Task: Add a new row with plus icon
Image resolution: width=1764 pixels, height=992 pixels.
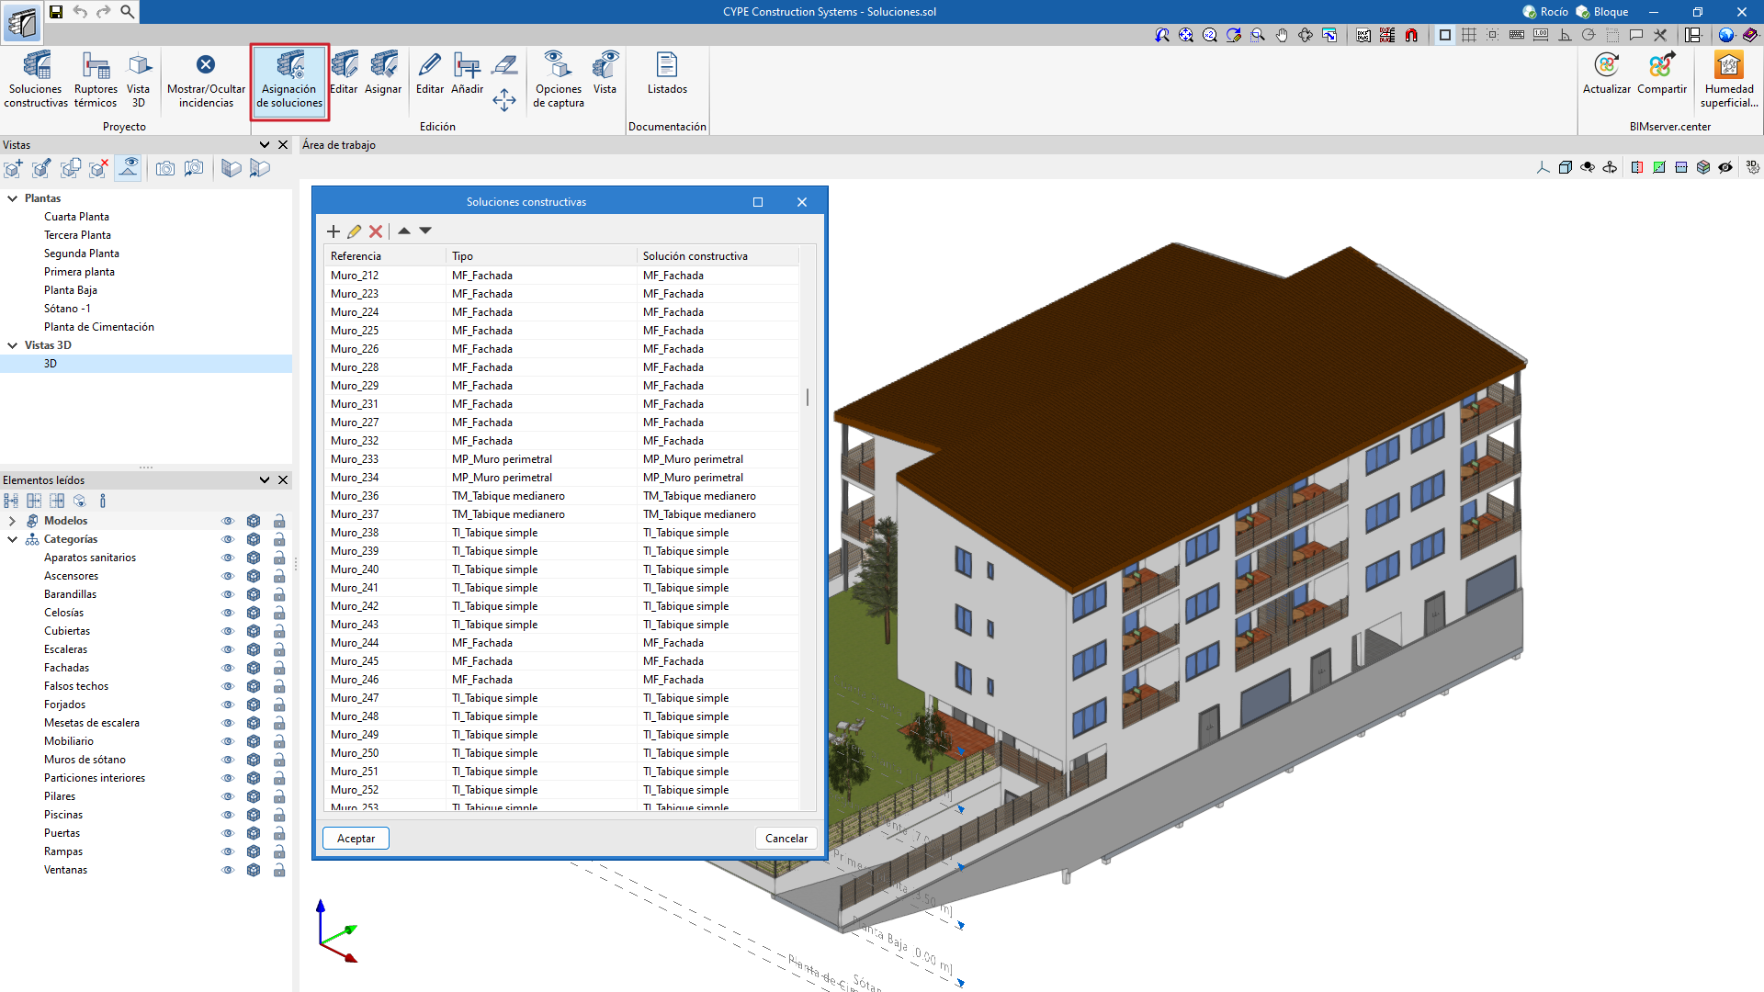Action: click(x=334, y=231)
